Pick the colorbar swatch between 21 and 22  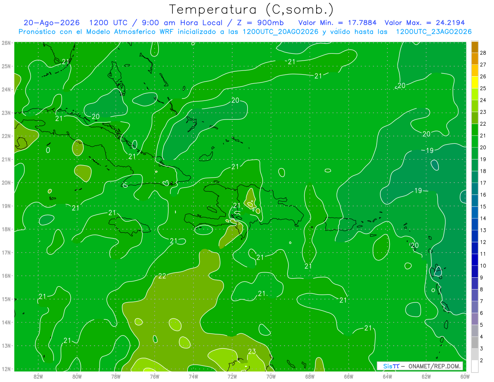475,130
